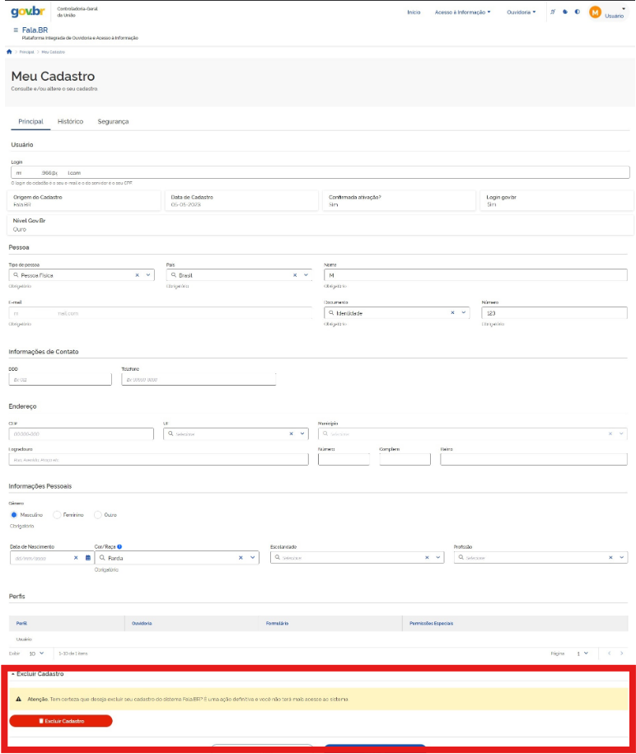Click the Início link in the top navigation
This screenshot has height=754, width=636.
414,12
